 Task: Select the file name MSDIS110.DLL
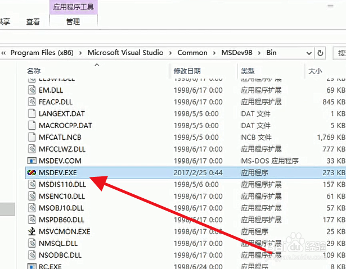pos(62,184)
